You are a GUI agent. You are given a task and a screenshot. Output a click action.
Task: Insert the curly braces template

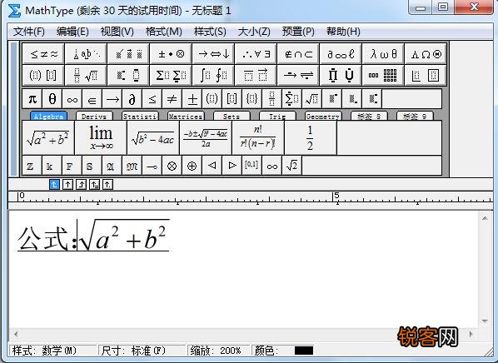[x=252, y=99]
